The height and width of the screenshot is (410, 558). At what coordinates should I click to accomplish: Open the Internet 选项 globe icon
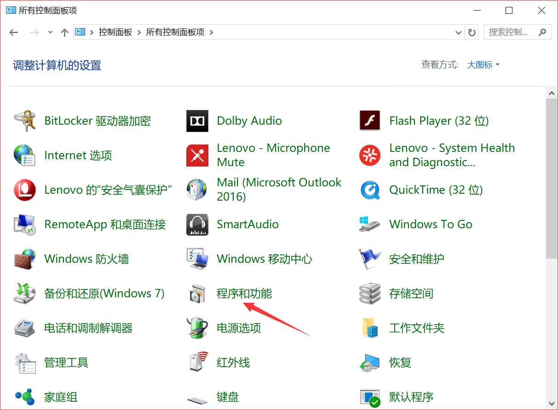click(x=25, y=156)
